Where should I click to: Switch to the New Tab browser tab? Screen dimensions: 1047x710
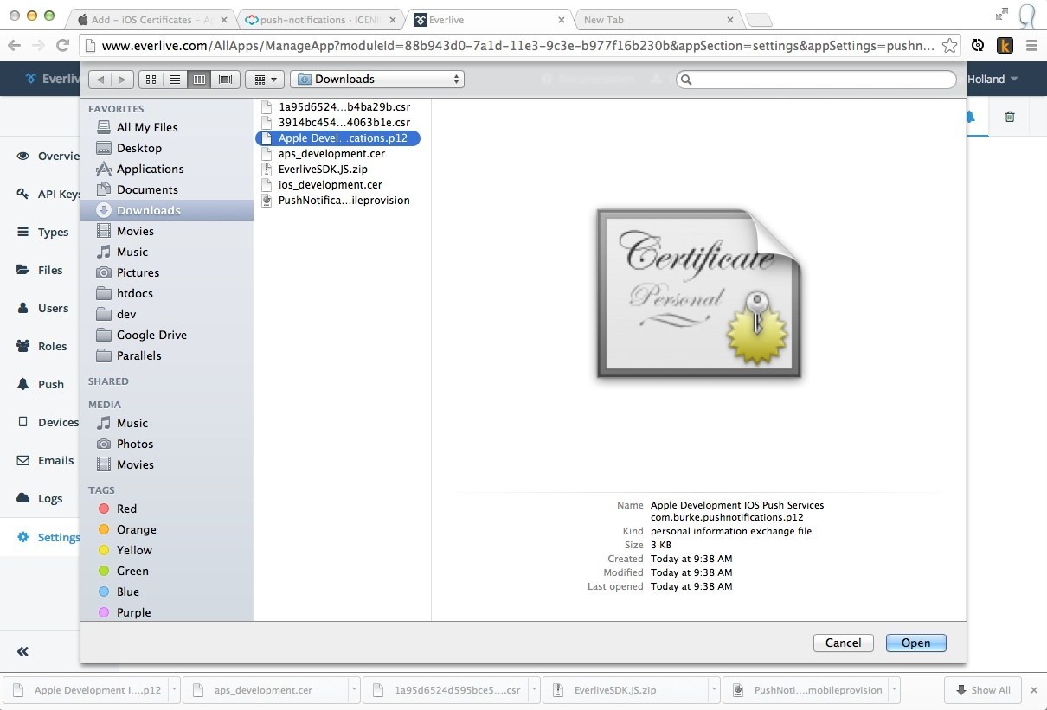coord(653,20)
